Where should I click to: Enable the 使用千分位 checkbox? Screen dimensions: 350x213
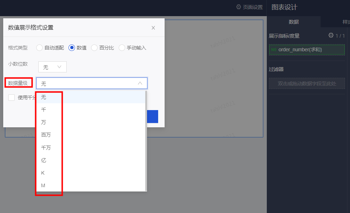coord(11,98)
